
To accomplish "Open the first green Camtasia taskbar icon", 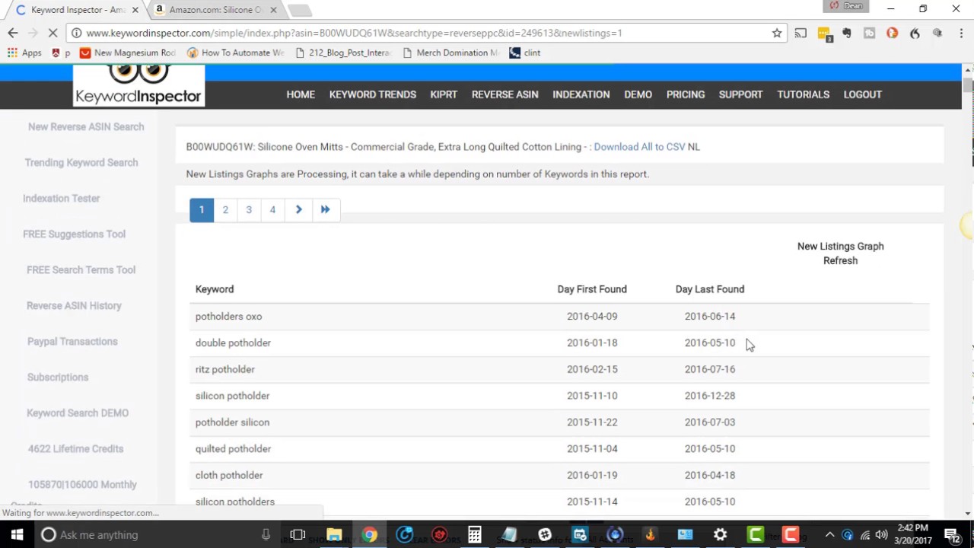I will (x=756, y=534).
